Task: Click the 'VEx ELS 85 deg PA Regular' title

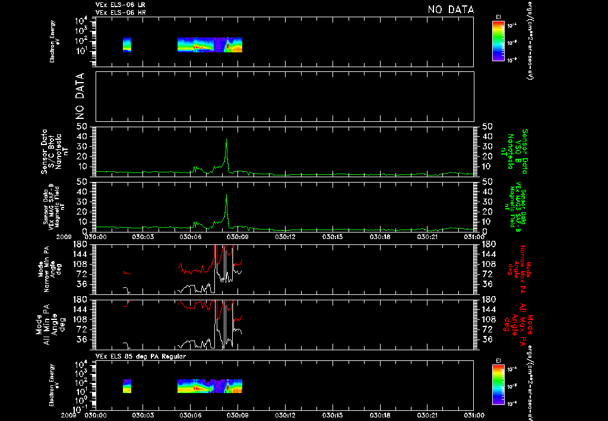Action: (x=141, y=356)
